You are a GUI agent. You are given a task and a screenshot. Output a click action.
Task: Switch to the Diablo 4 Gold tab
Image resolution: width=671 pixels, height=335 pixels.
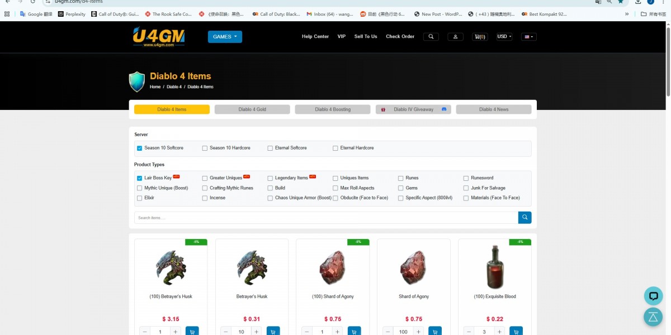[252, 109]
